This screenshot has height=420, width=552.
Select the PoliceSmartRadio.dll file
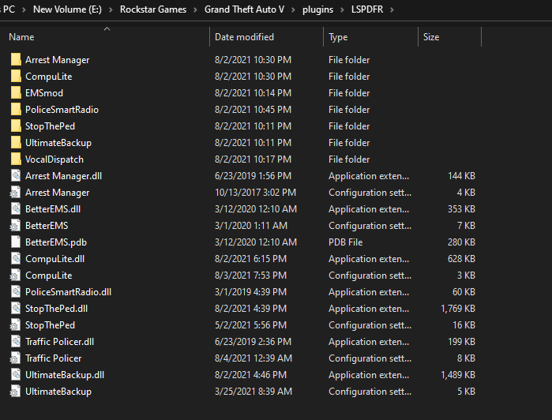click(x=68, y=292)
